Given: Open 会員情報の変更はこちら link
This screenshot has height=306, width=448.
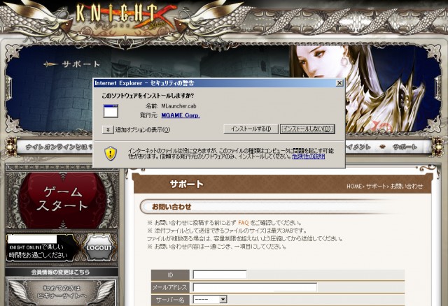Looking at the screenshot, I should click(60, 272).
